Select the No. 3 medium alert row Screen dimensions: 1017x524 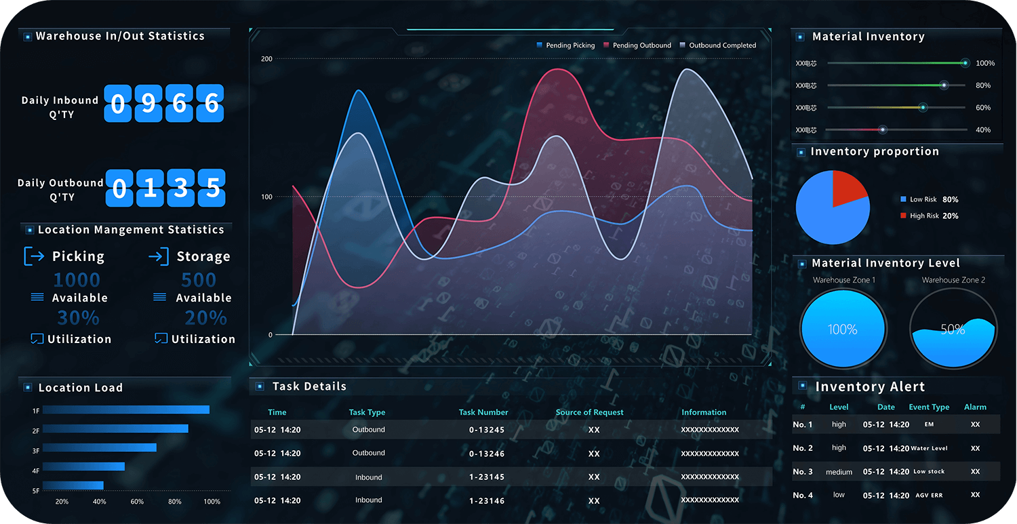[895, 472]
